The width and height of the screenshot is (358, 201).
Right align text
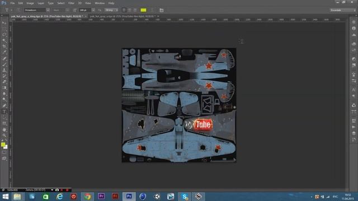135,10
